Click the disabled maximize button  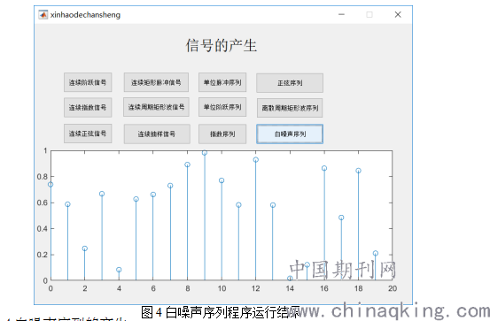pyautogui.click(x=369, y=14)
